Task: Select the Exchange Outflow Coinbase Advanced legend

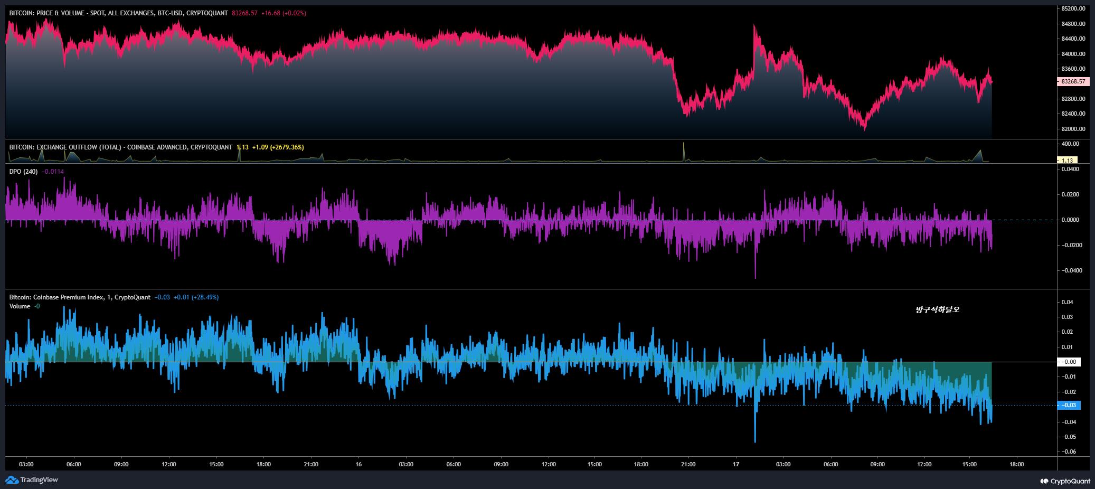Action: point(120,147)
